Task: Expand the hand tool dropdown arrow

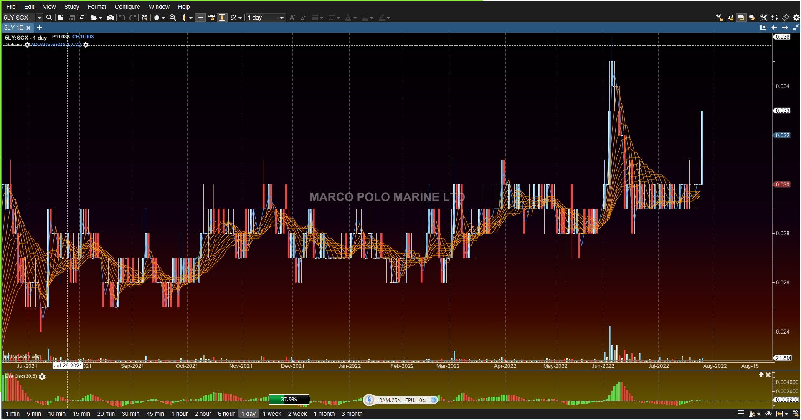Action: click(x=163, y=18)
